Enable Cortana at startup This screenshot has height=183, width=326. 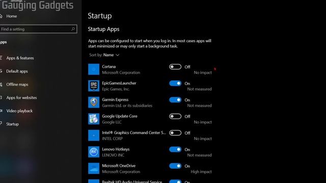click(175, 67)
